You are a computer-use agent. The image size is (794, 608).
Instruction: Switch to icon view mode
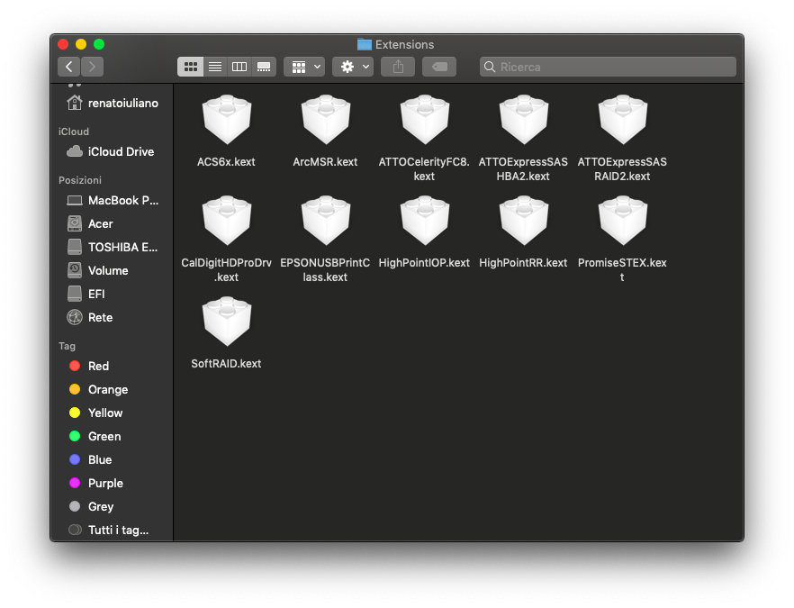[191, 67]
